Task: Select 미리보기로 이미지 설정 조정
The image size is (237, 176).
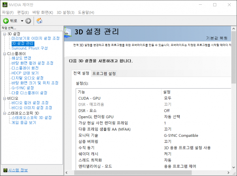Action: point(36,38)
